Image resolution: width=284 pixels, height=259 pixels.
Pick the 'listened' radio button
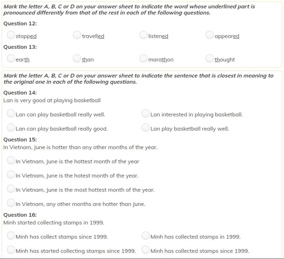(x=143, y=35)
